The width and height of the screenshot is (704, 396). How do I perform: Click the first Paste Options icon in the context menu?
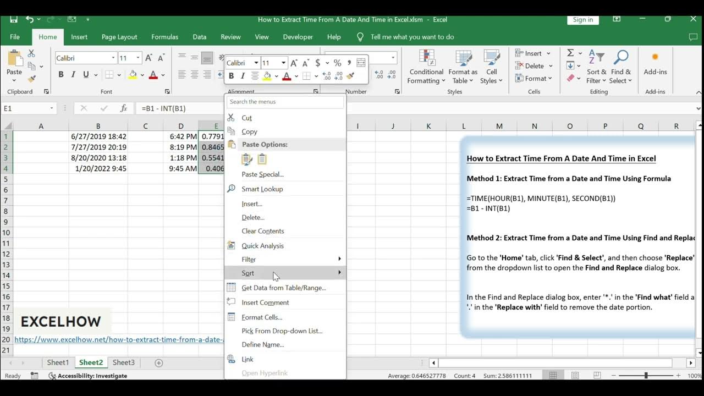tap(247, 159)
